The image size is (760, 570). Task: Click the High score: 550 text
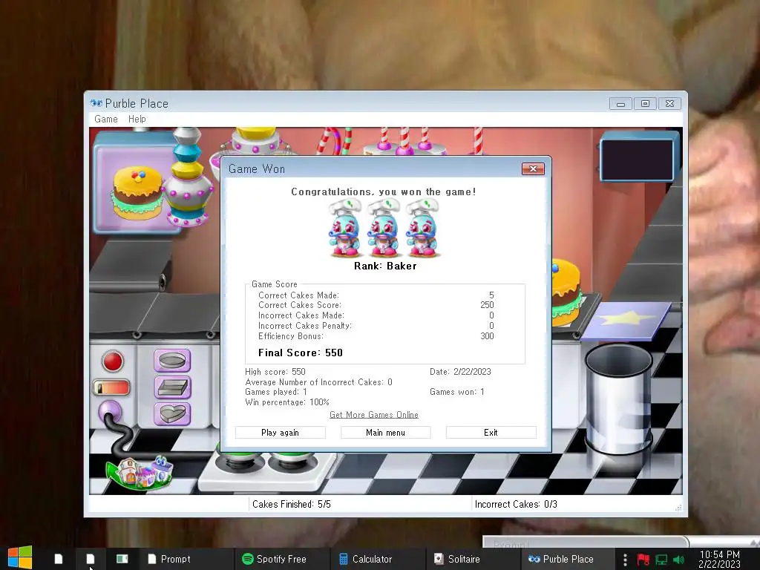(275, 372)
